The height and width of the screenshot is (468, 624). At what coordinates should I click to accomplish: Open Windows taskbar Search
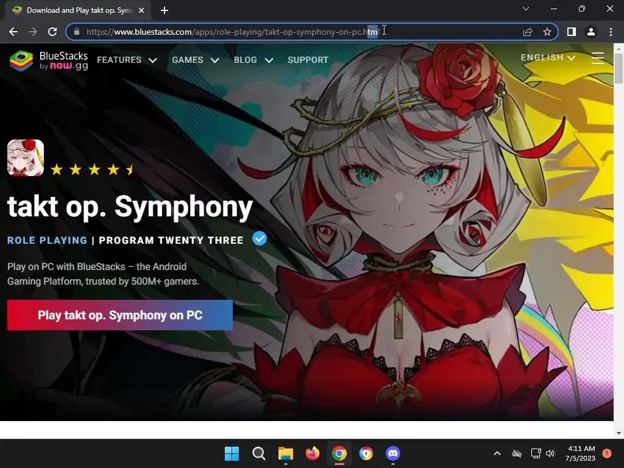click(258, 453)
